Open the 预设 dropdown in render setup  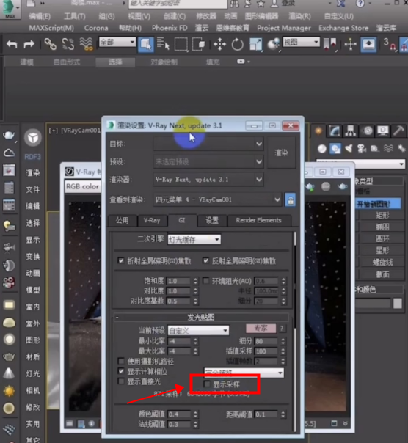point(208,162)
